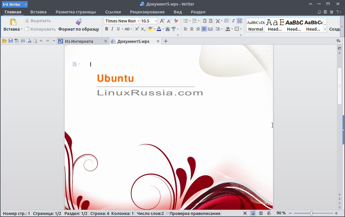Open Рецензирование tab
Viewport: 345px width, 217px height.
pos(147,12)
